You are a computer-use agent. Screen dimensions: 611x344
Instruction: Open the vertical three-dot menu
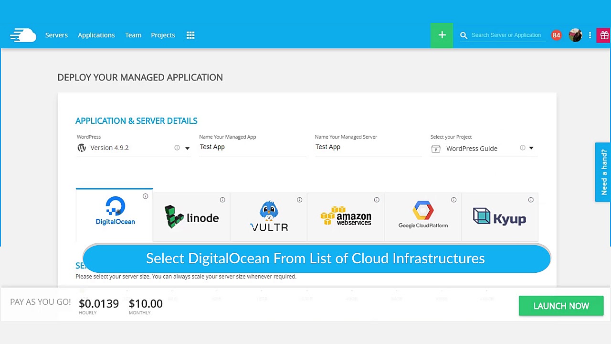[590, 35]
